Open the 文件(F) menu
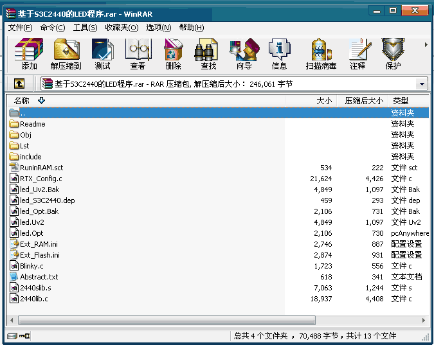 point(20,28)
